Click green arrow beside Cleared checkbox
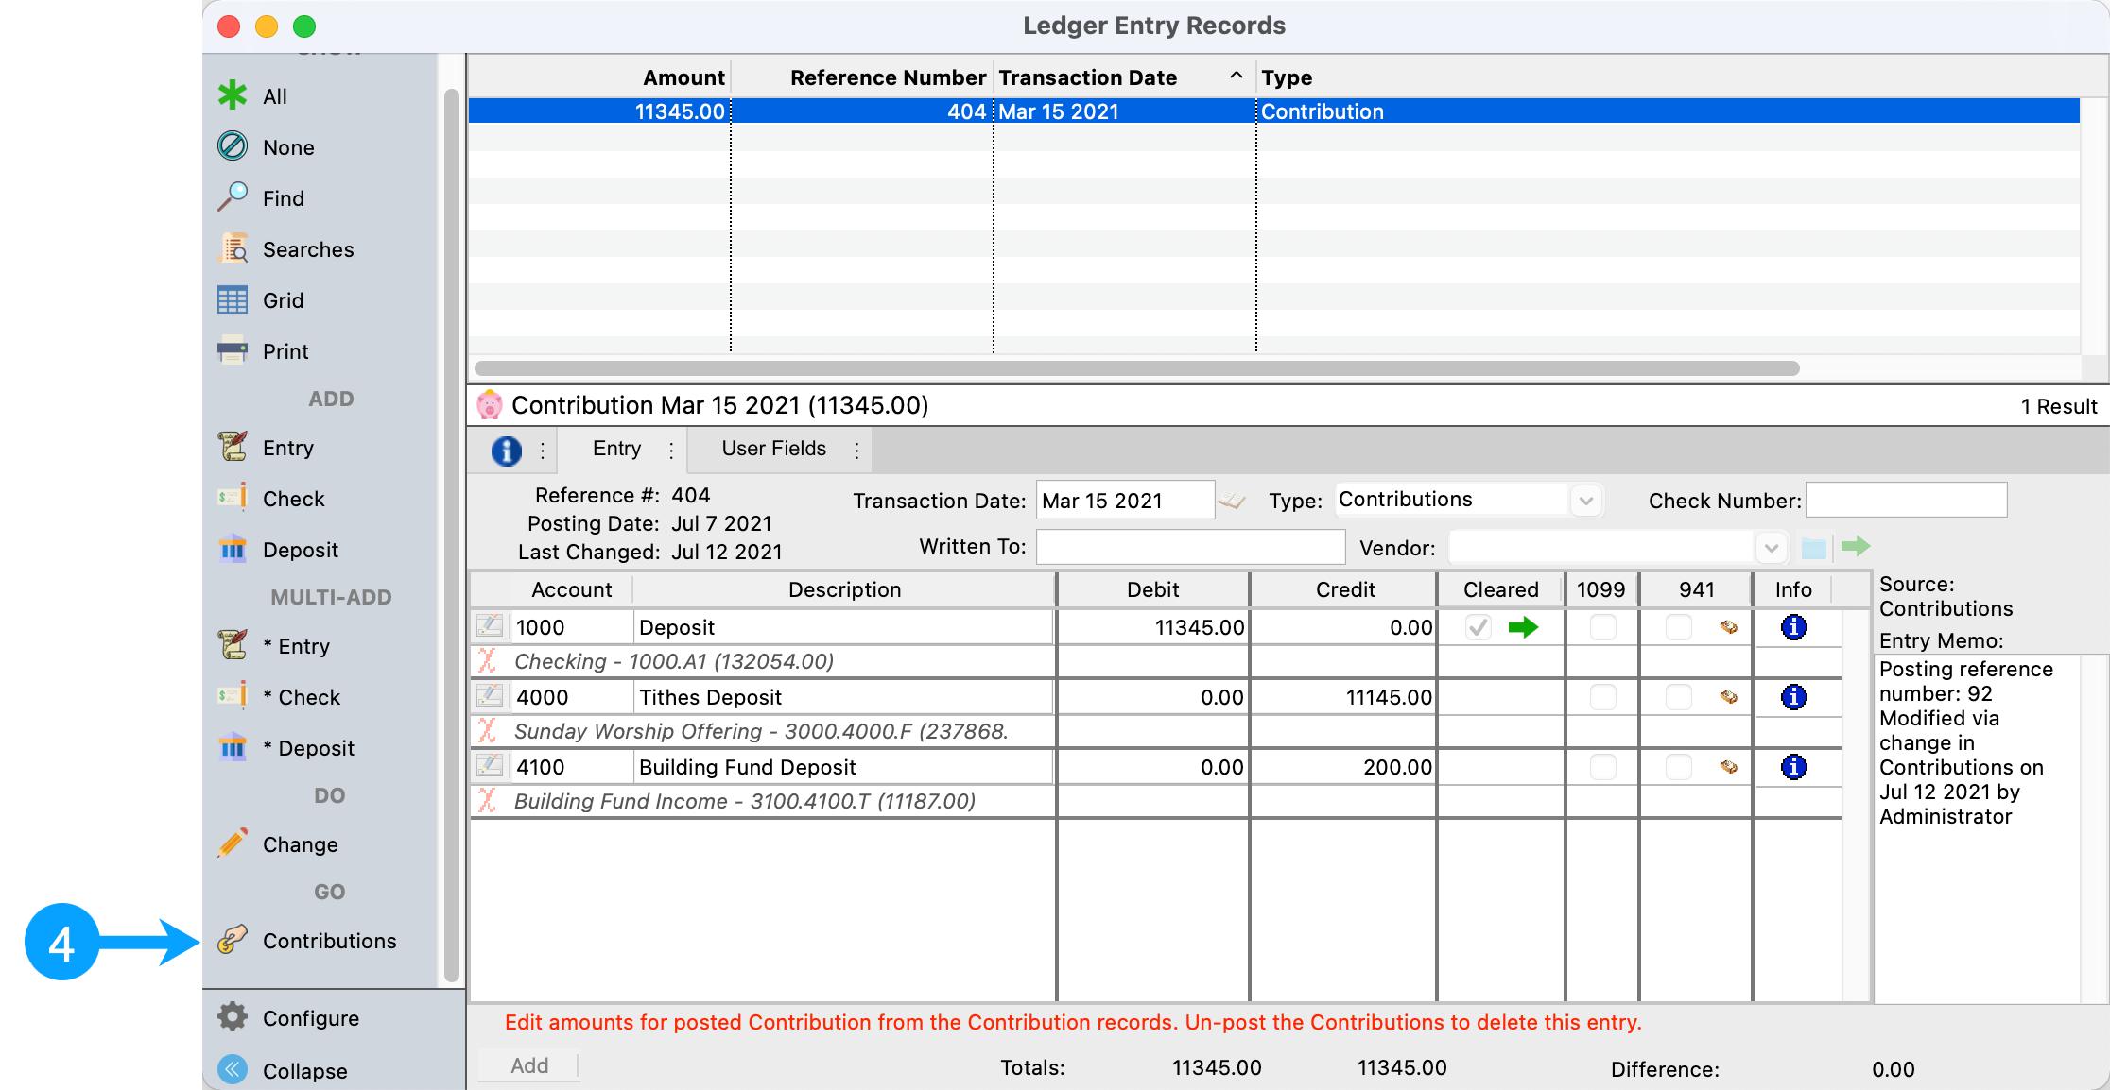Screen dimensions: 2110x1090 coord(1522,627)
